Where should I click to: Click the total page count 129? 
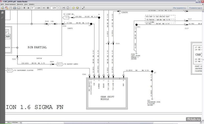pos(39,8)
